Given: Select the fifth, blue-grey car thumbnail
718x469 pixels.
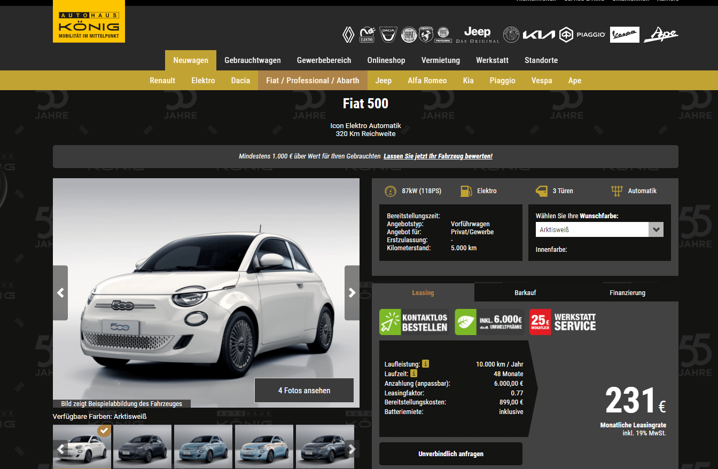Looking at the screenshot, I should coord(325,447).
